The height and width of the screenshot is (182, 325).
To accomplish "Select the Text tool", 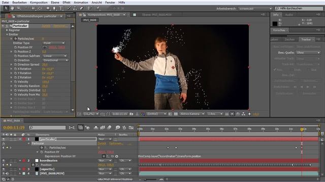I will 61,8.
